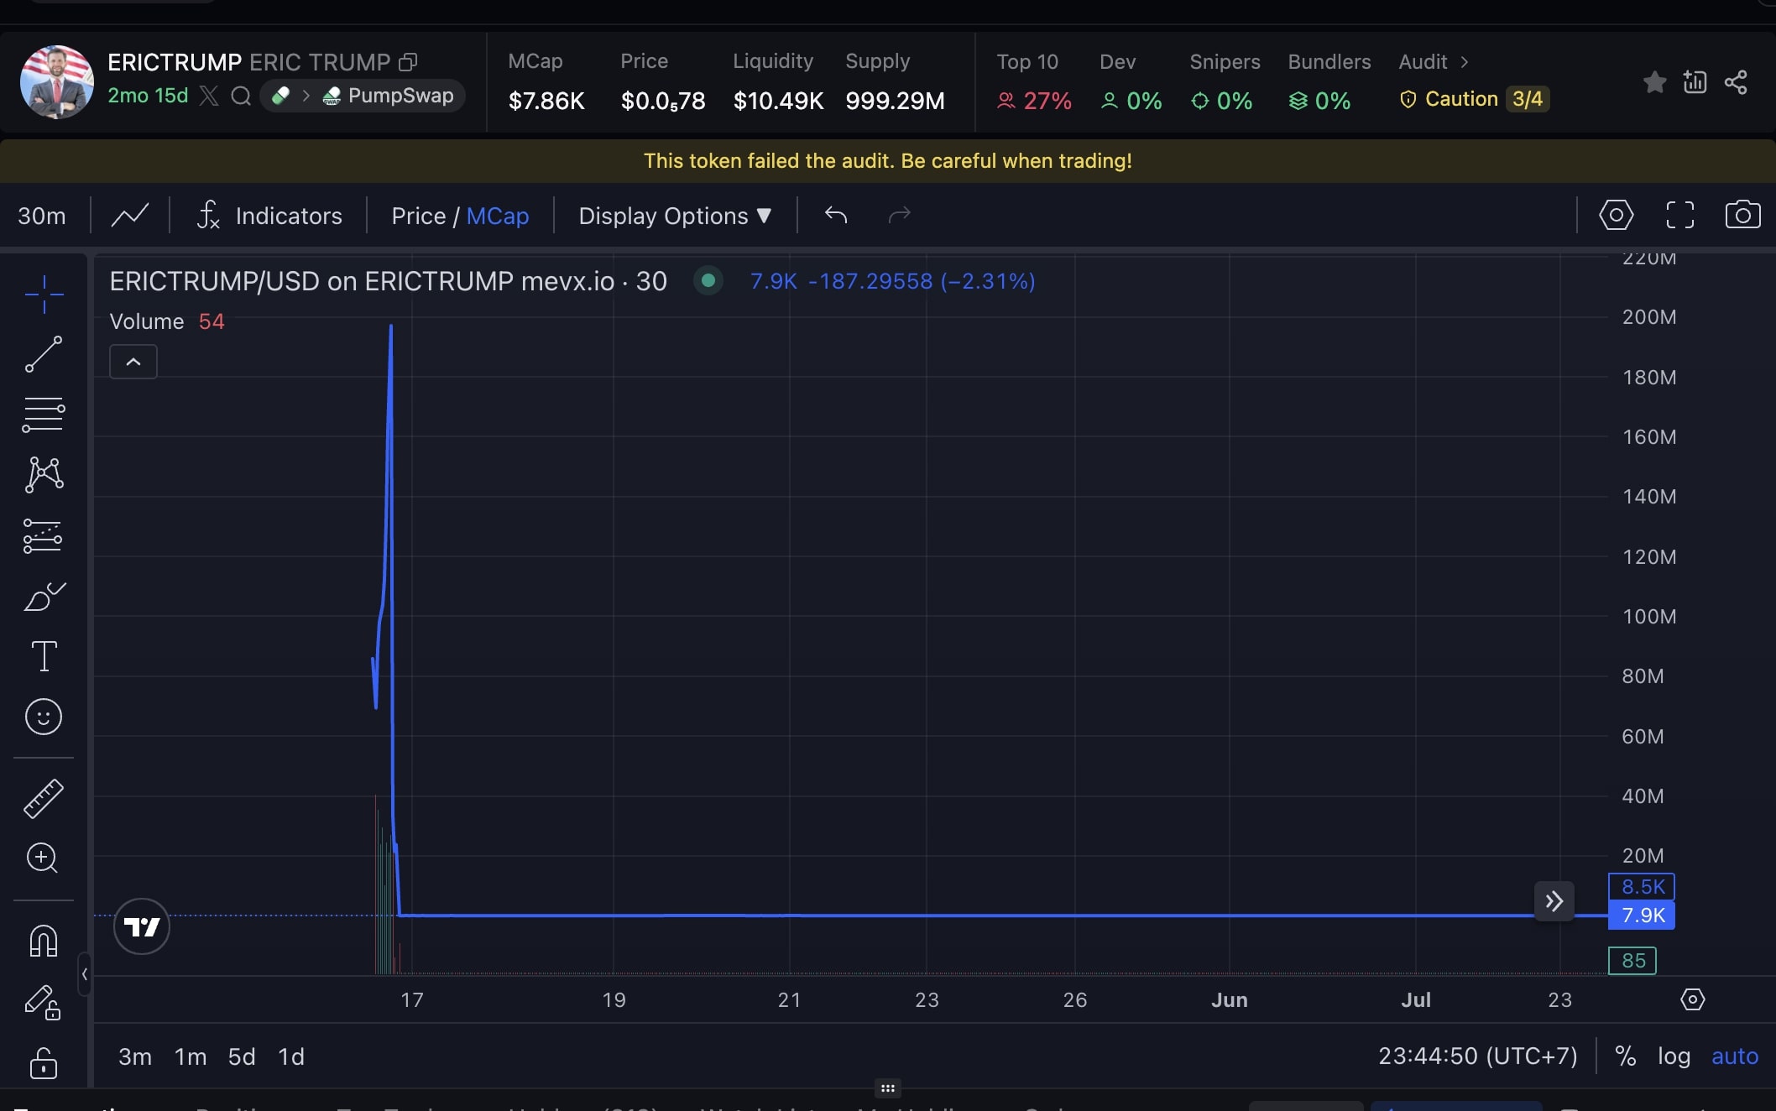The image size is (1776, 1111).
Task: Toggle lock all drawing tools
Action: pos(44,1062)
